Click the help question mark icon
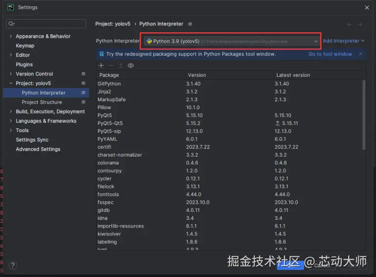The width and height of the screenshot is (376, 277). click(13, 265)
